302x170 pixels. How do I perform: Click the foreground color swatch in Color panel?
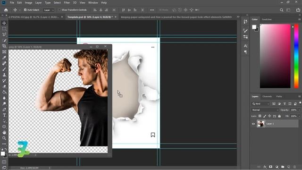[x=254, y=27]
